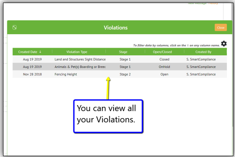Click the sort arrow next to Created Date

(40, 52)
